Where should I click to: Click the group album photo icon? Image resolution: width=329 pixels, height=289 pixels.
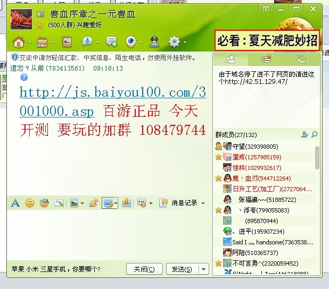click(67, 41)
